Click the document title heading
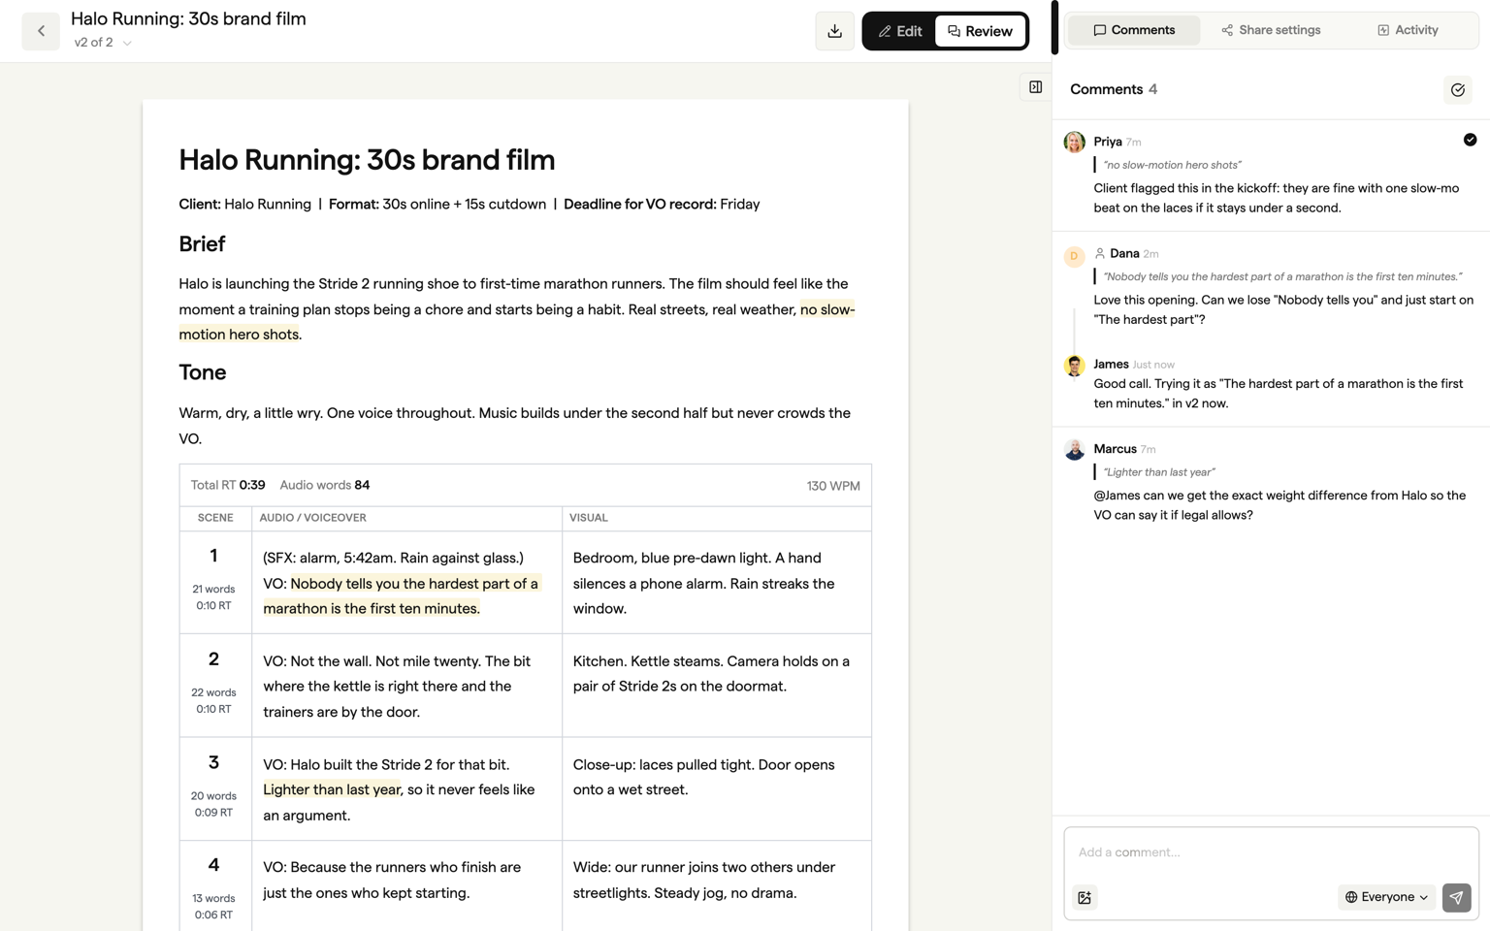Image resolution: width=1490 pixels, height=931 pixels. click(x=367, y=160)
